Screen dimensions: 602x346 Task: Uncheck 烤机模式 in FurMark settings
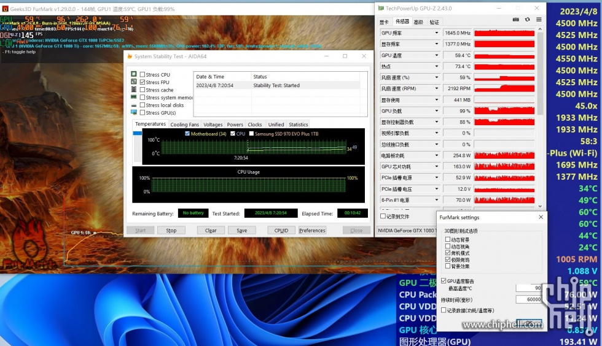[x=448, y=253]
